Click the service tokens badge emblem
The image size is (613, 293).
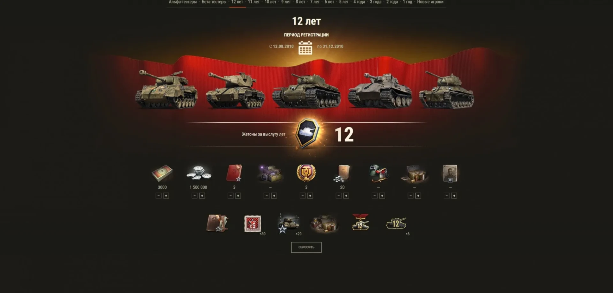307,134
